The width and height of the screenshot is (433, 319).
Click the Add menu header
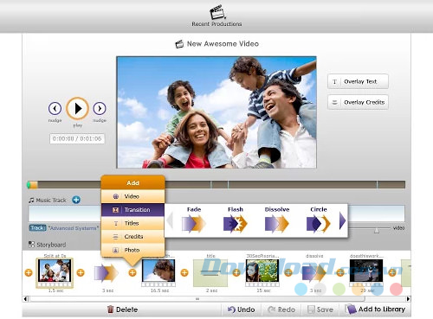[x=132, y=182]
